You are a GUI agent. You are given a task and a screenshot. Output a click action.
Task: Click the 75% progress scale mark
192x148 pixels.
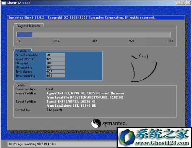131,41
